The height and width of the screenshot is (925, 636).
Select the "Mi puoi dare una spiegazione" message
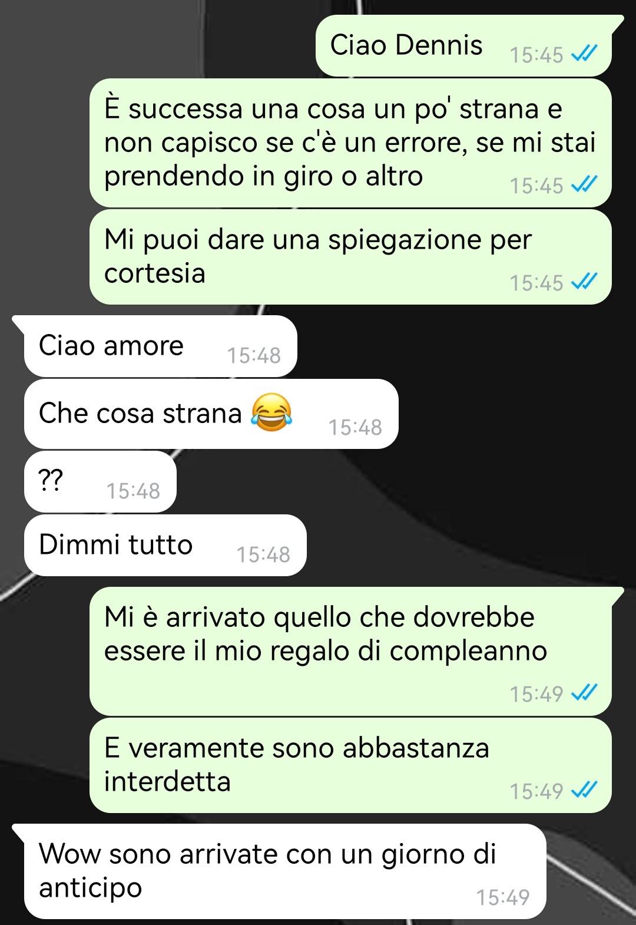(x=350, y=257)
